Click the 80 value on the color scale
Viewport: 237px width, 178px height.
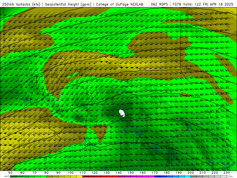click(x=47, y=173)
